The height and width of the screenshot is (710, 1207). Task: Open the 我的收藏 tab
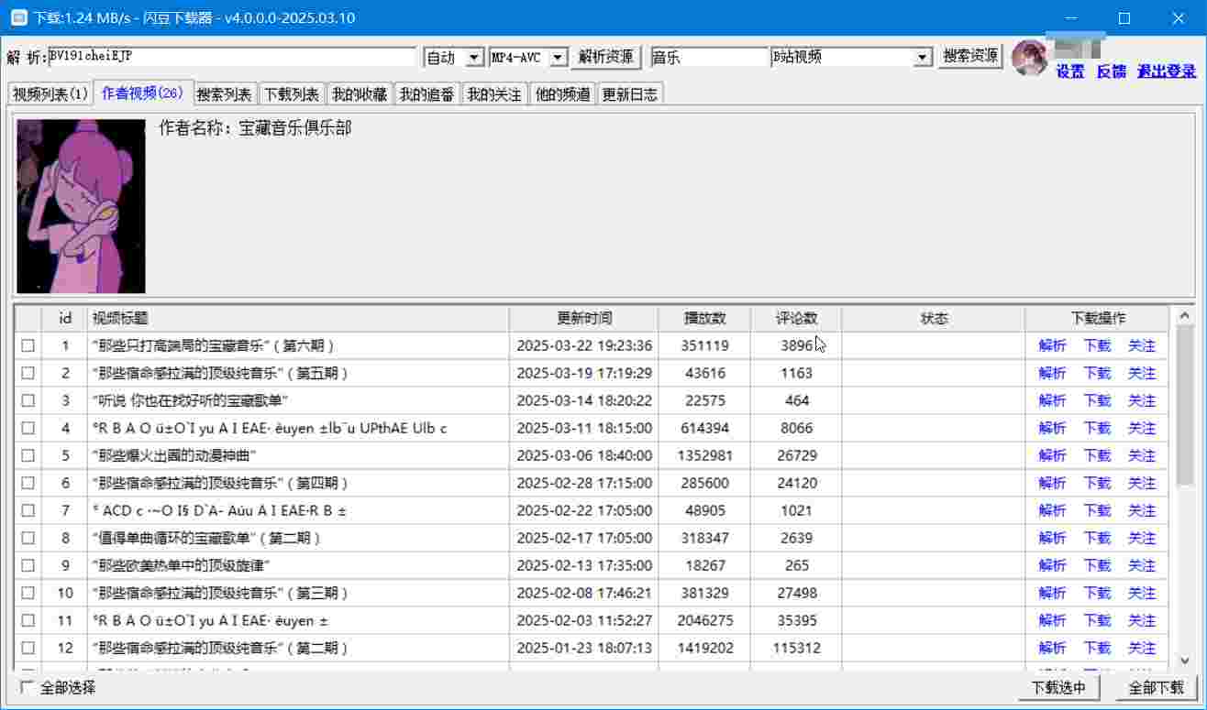tap(359, 94)
